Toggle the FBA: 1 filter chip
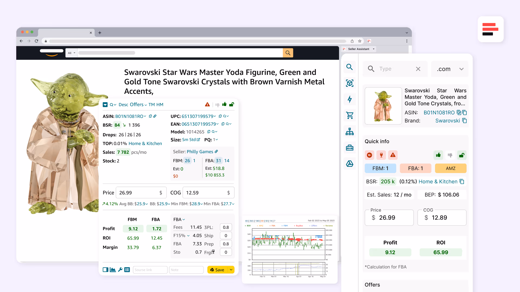 point(415,168)
